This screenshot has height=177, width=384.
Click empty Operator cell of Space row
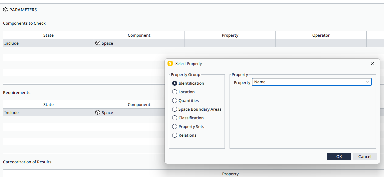(321, 43)
